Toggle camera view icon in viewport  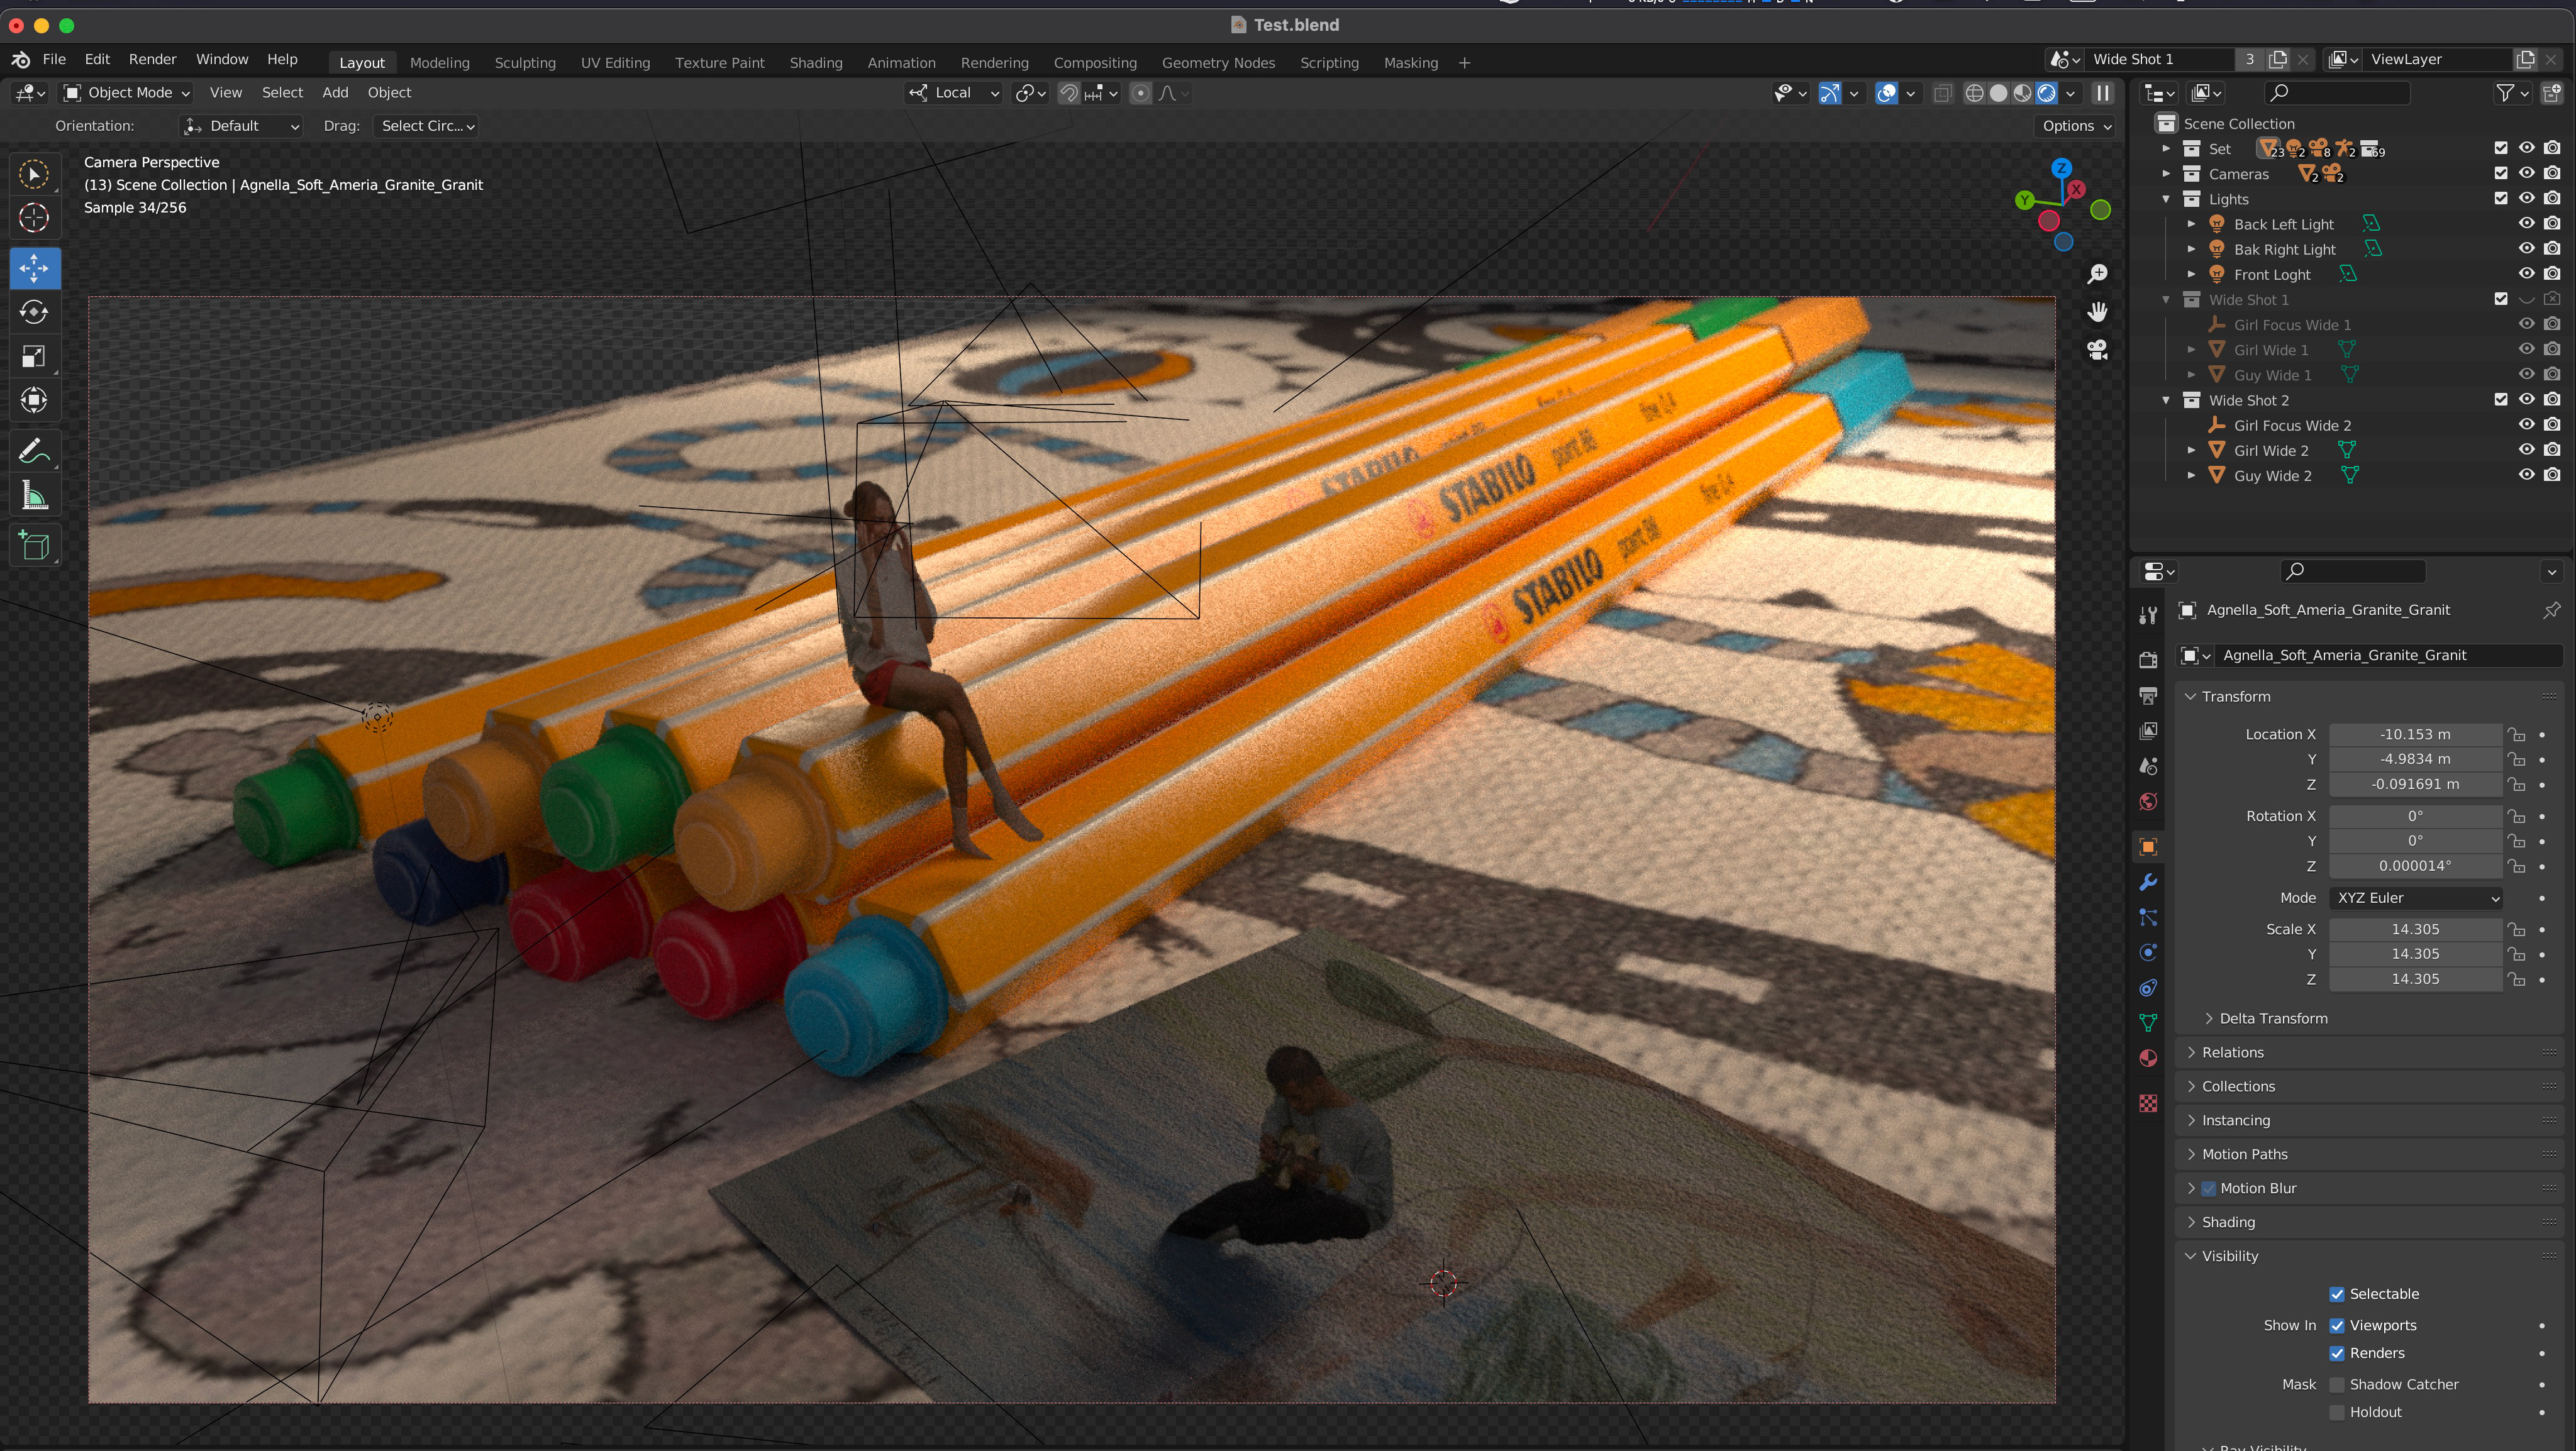coord(2097,350)
